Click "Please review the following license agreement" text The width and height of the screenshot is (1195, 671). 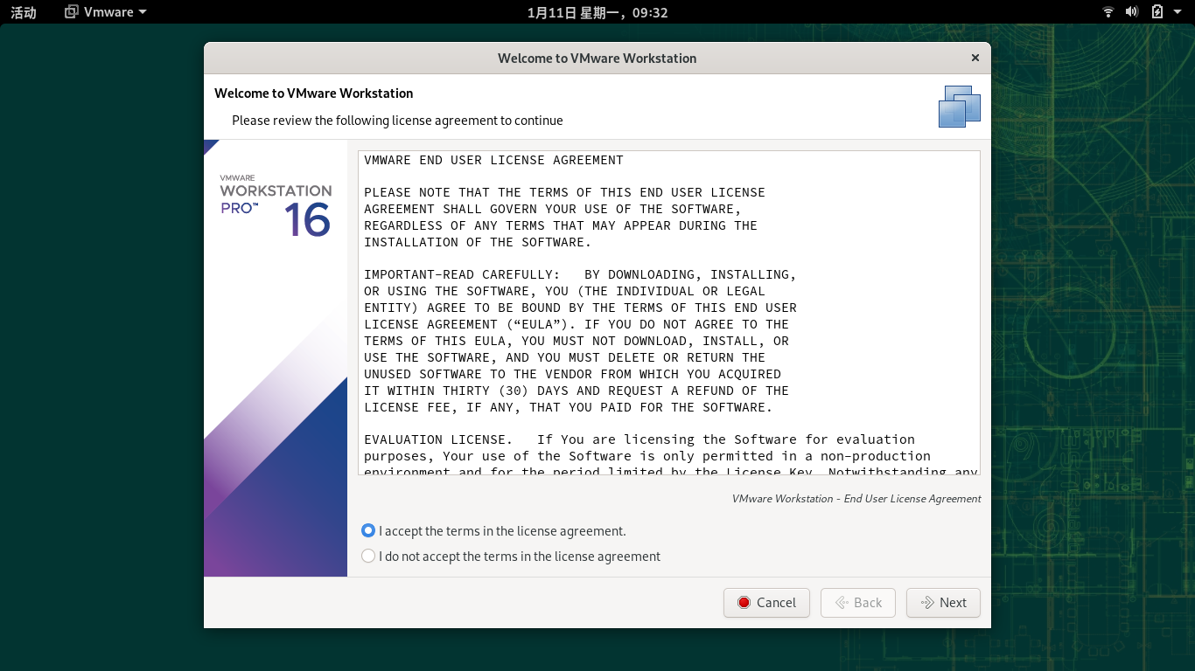[397, 121]
